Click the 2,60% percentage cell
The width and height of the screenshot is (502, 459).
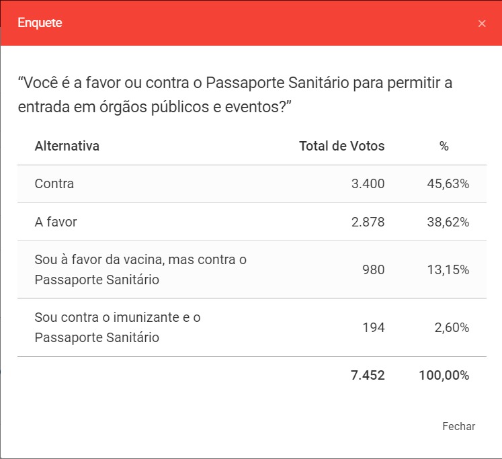(x=451, y=327)
